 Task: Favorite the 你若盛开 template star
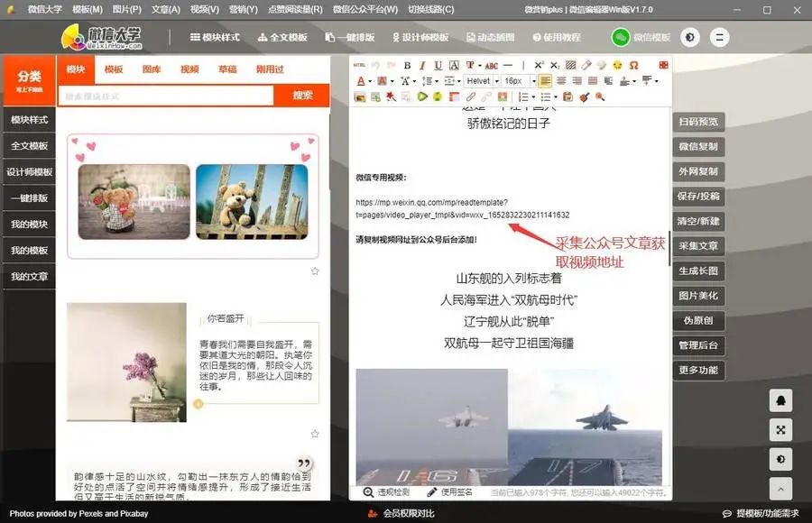click(315, 434)
